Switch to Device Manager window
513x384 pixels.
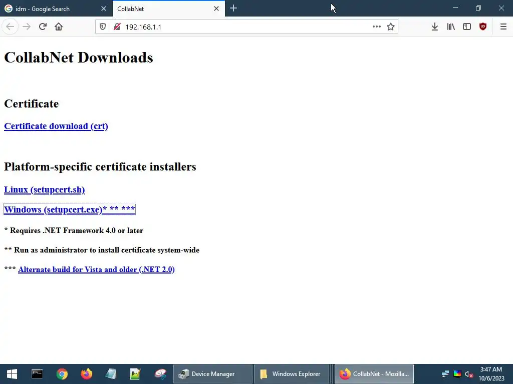pos(212,374)
